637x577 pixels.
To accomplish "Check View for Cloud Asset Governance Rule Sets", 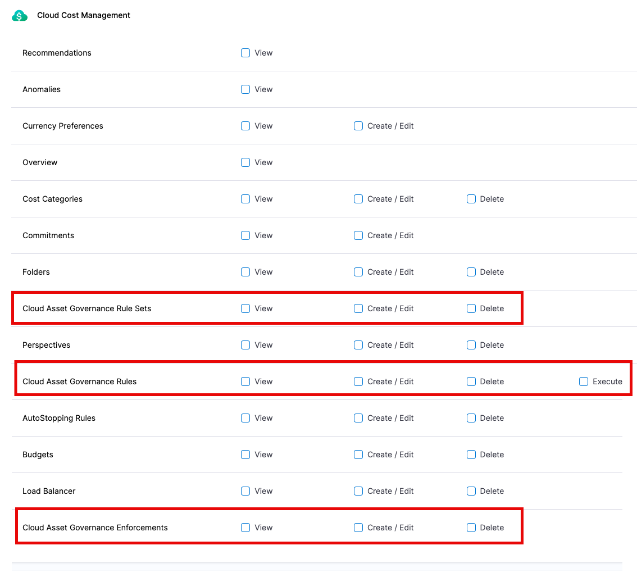I will [245, 308].
